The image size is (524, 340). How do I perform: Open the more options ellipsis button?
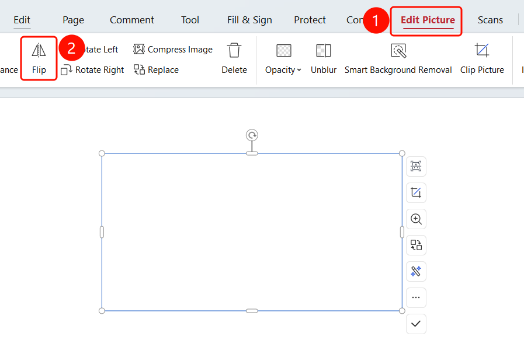416,297
